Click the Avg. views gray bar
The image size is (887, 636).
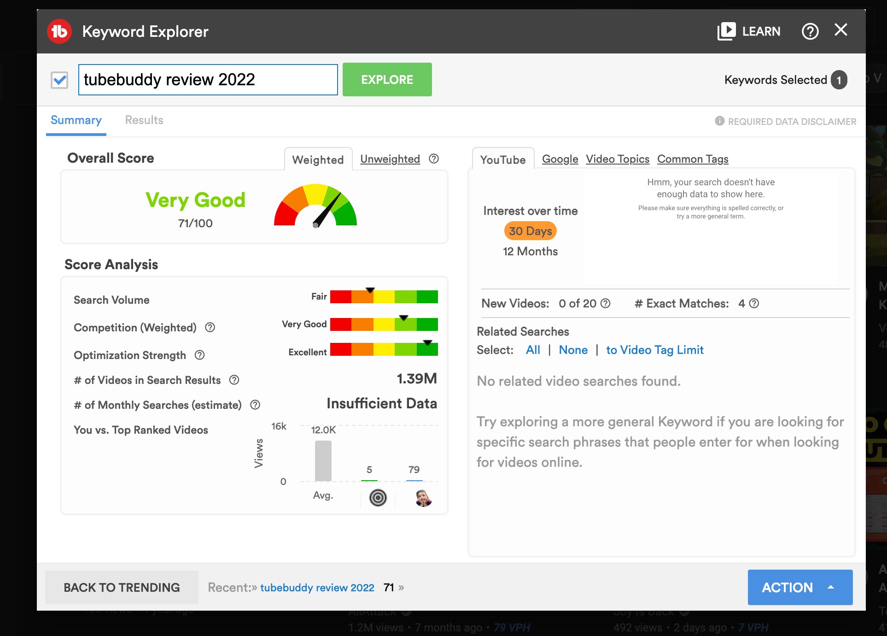point(323,461)
